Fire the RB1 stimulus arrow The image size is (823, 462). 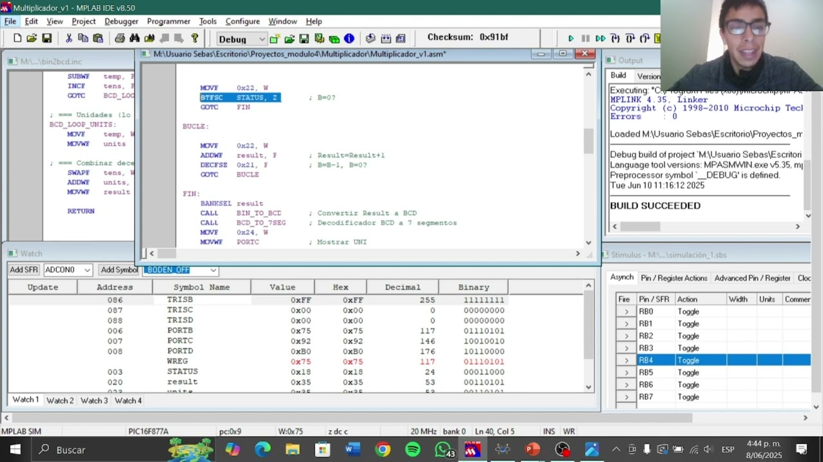pos(626,324)
